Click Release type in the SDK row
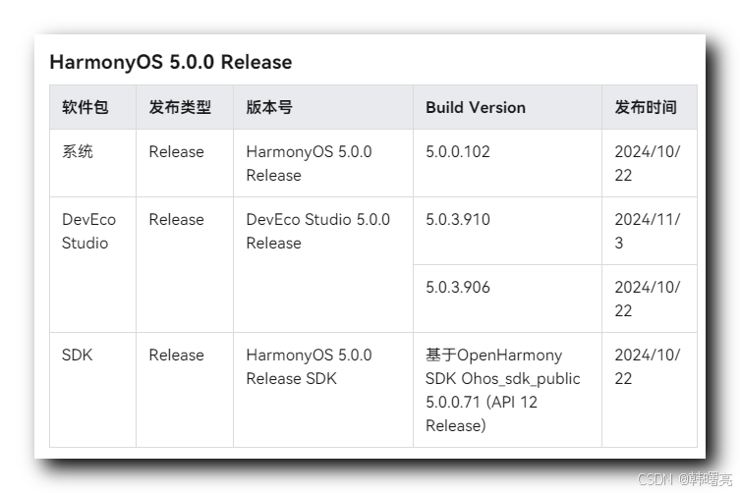Screen dimensions: 740x493 177,356
